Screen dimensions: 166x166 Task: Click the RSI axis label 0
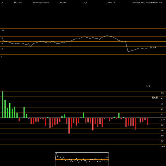[2, 57]
